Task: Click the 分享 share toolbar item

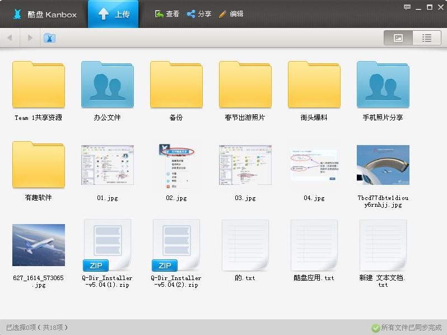Action: [199, 14]
